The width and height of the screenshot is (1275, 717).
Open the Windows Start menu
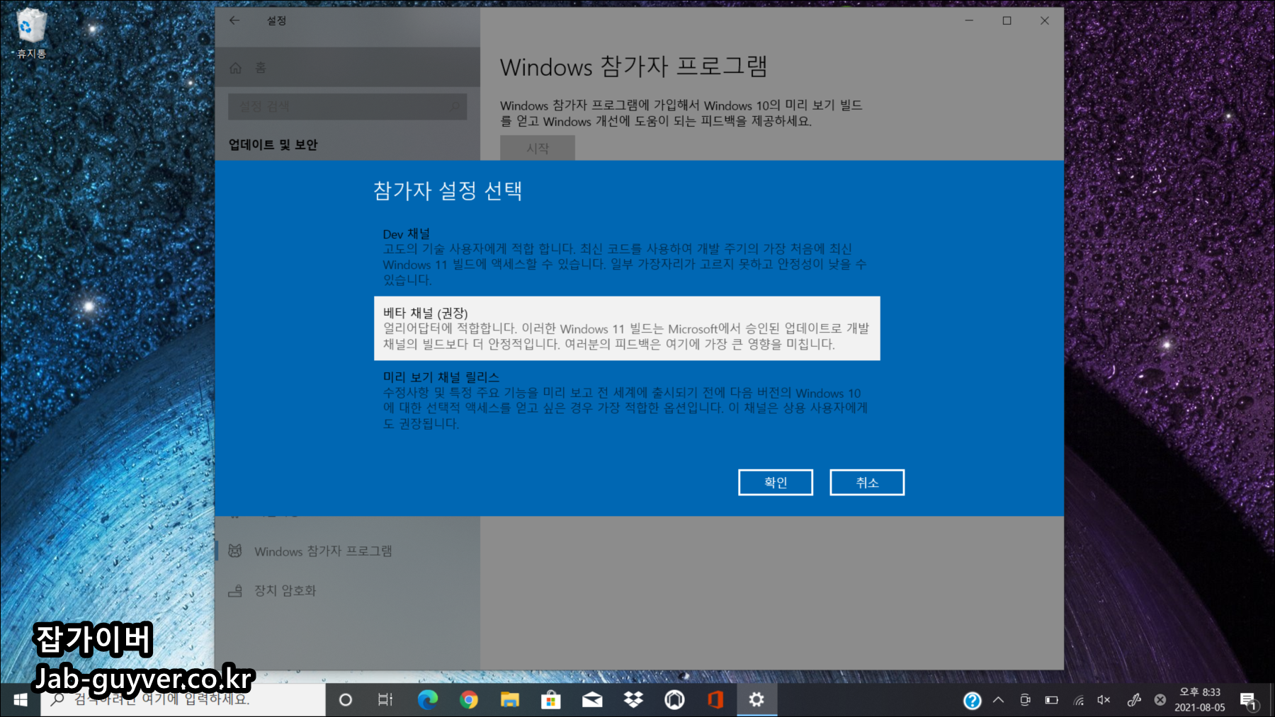(20, 700)
